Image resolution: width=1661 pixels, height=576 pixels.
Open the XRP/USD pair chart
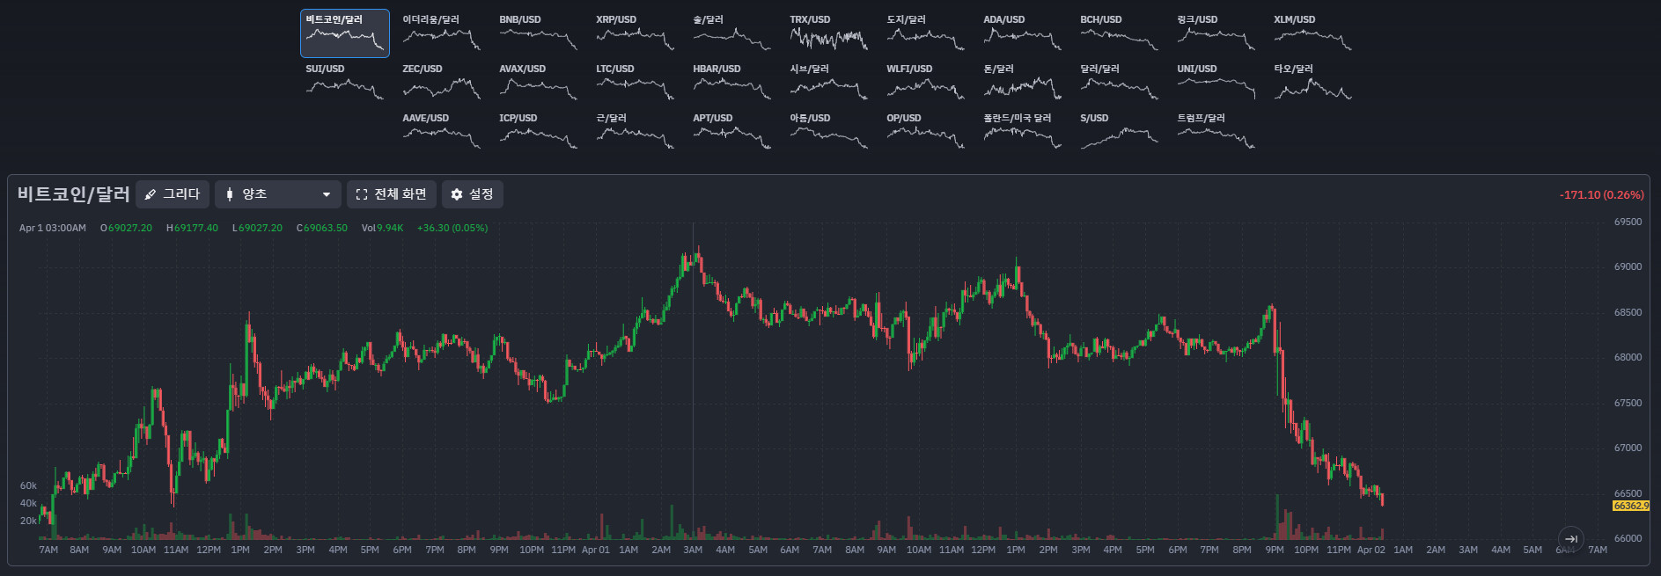tap(635, 33)
